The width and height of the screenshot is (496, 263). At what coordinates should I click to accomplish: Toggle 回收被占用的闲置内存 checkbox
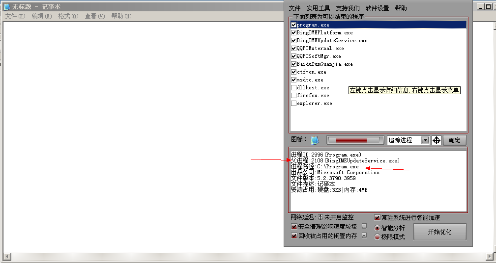(294, 236)
